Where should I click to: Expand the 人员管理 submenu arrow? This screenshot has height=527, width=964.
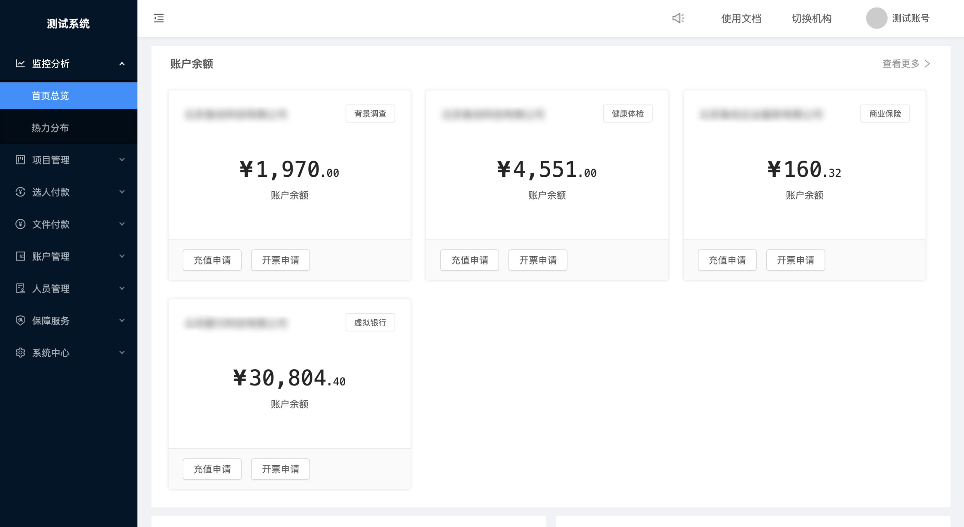tap(122, 288)
